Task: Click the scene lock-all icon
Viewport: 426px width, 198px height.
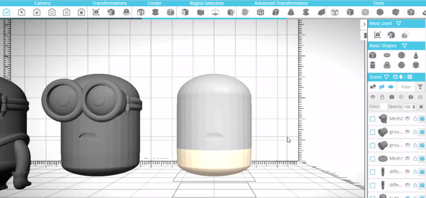Action: coord(382,97)
